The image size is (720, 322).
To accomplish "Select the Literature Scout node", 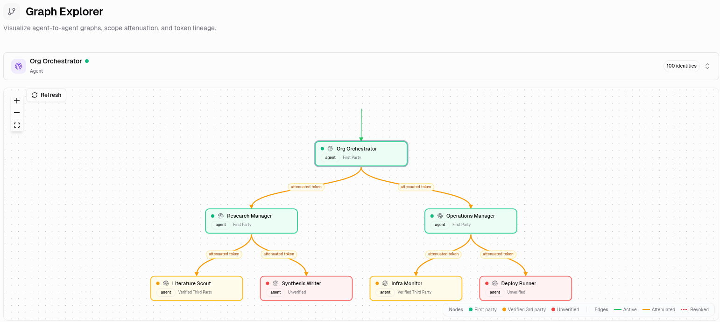I will 197,288.
